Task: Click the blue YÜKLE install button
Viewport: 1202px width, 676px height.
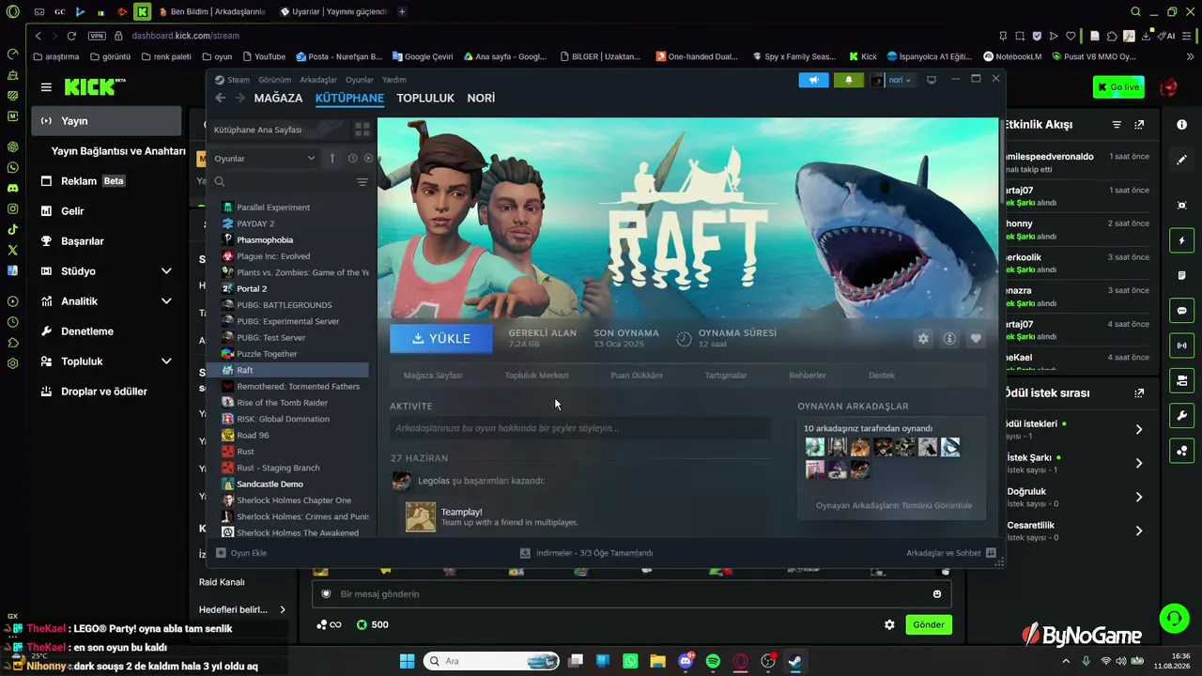Action: click(x=441, y=338)
